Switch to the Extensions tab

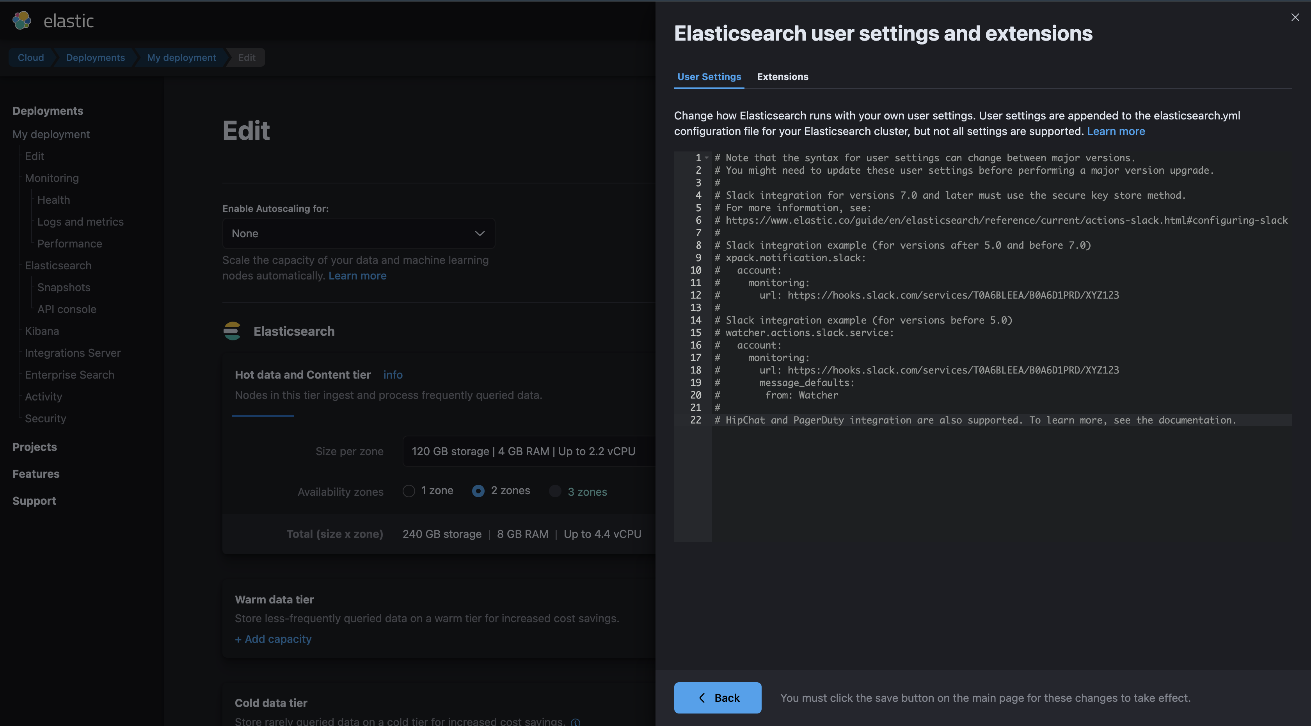(782, 77)
